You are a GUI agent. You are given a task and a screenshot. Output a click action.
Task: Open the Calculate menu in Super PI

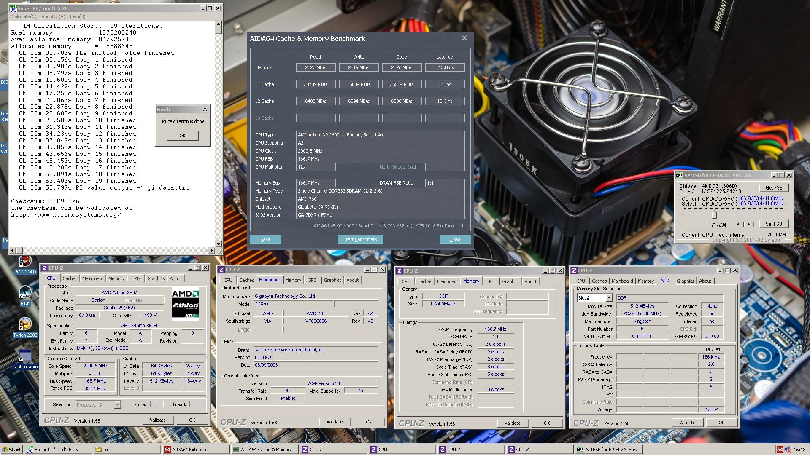pyautogui.click(x=24, y=16)
